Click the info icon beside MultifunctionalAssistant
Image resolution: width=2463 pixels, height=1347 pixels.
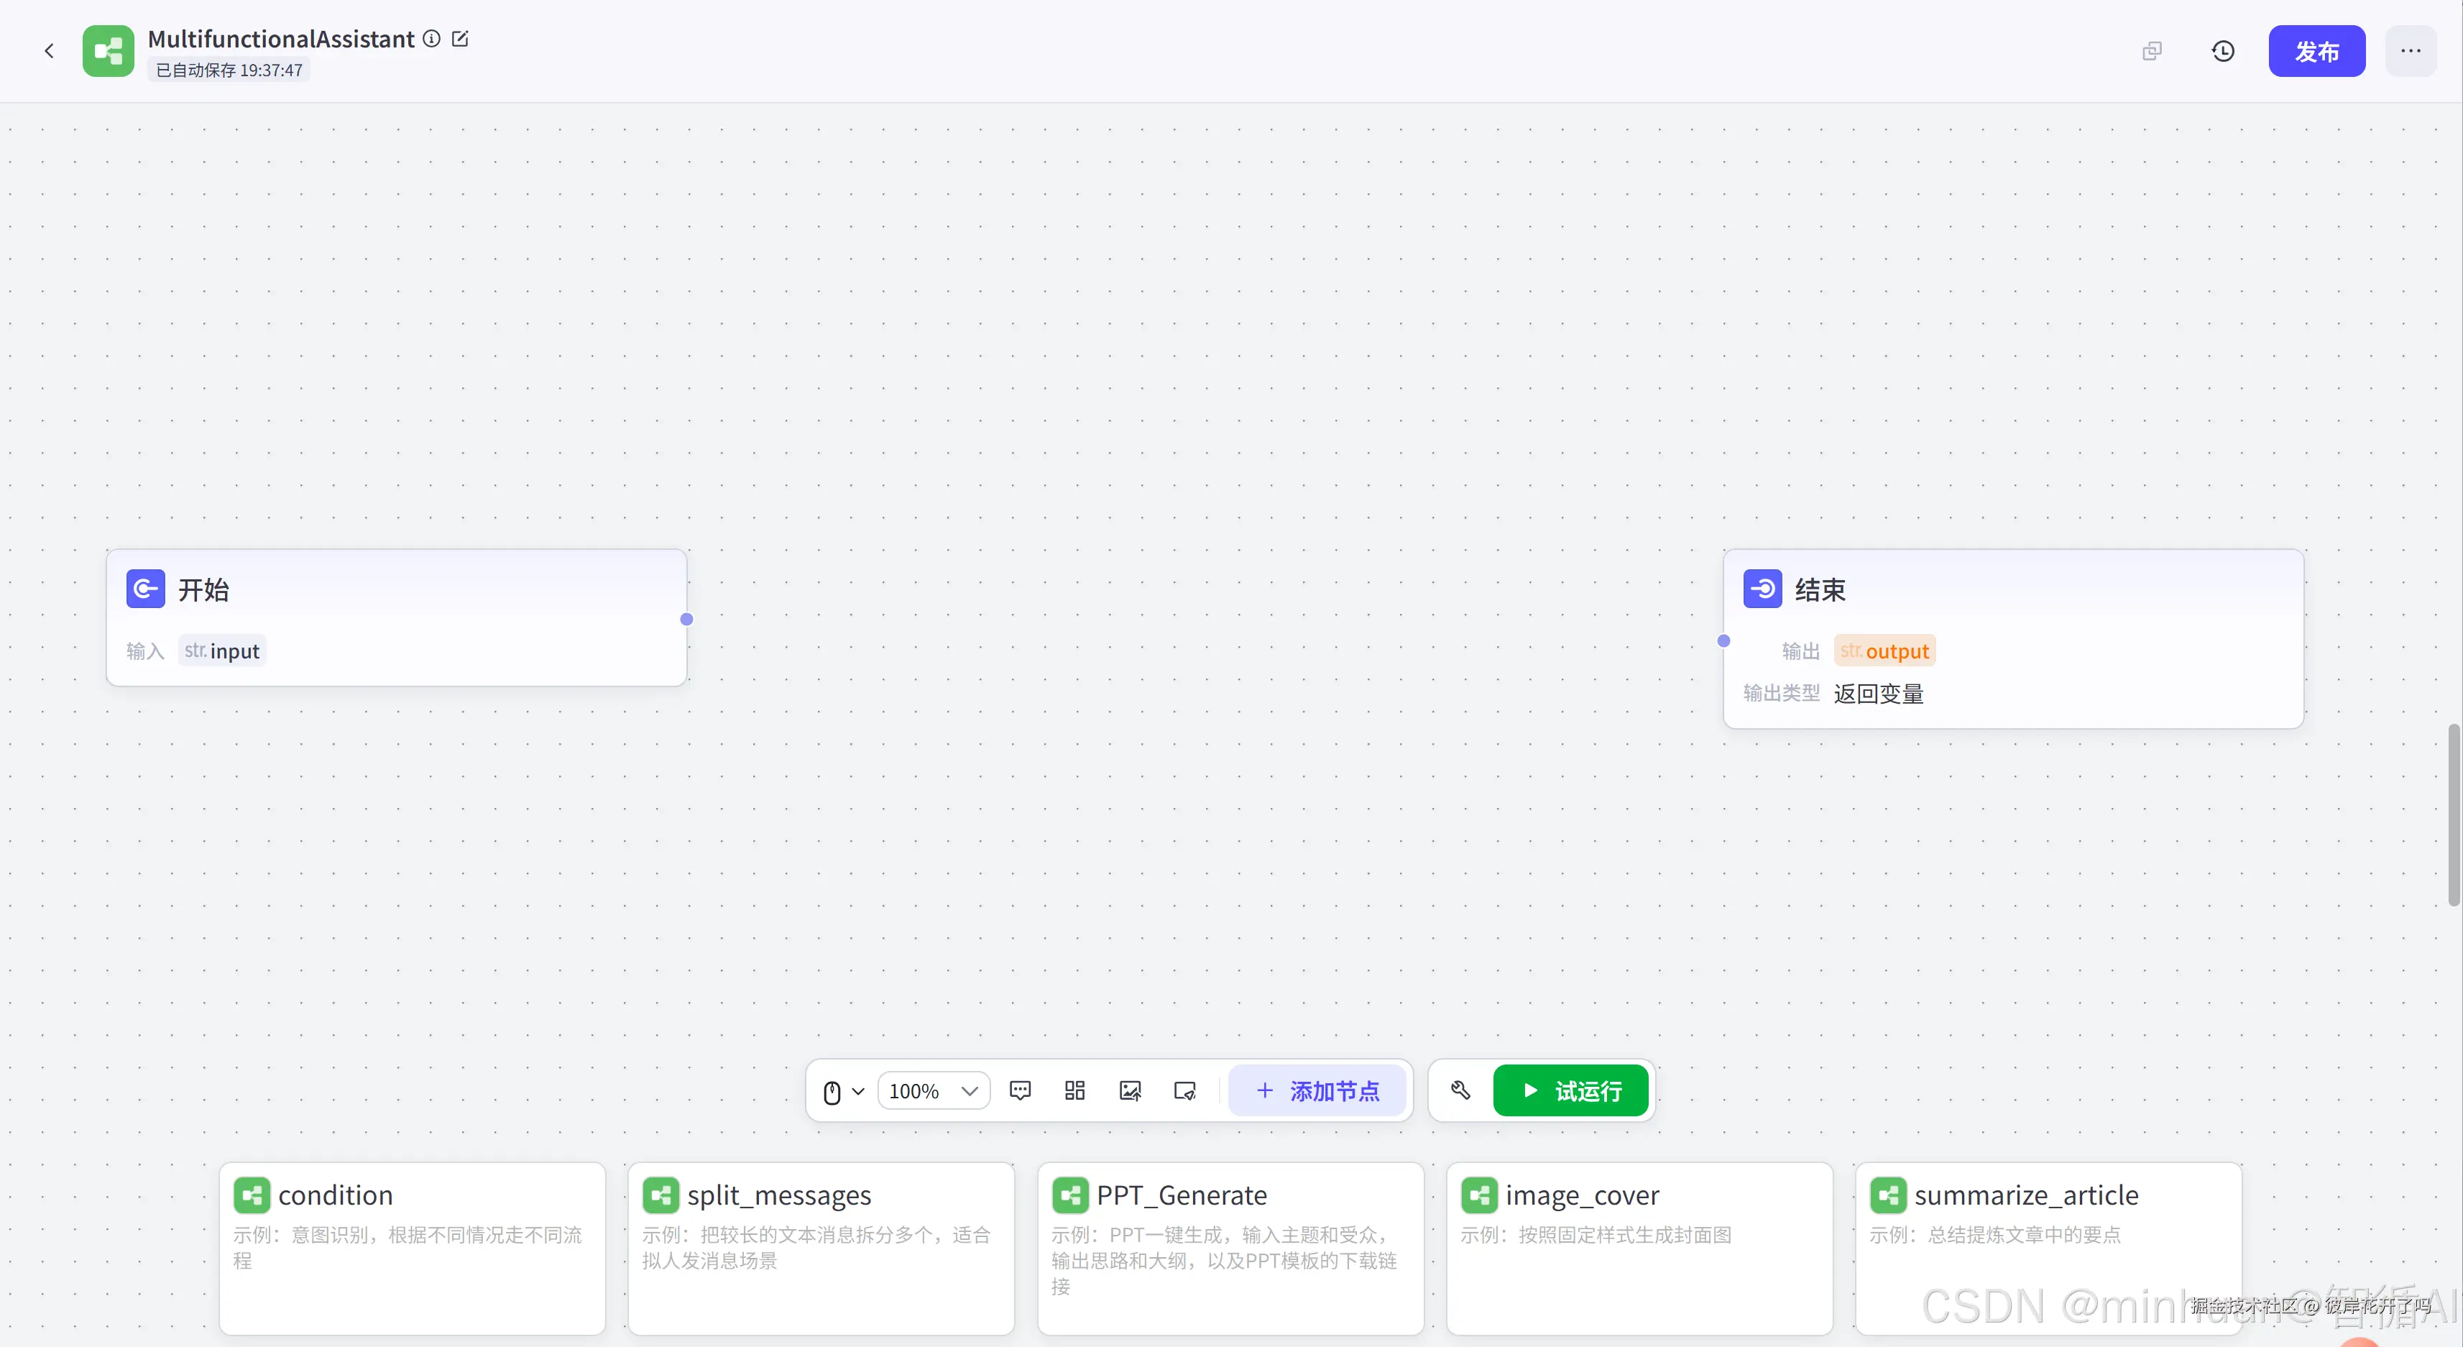432,40
